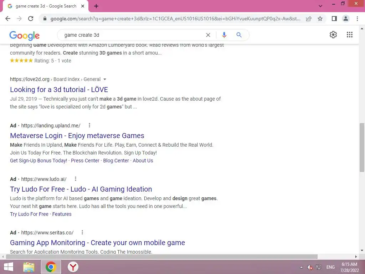Follow 'Try Ludo For Free' sitelink

pos(29,214)
